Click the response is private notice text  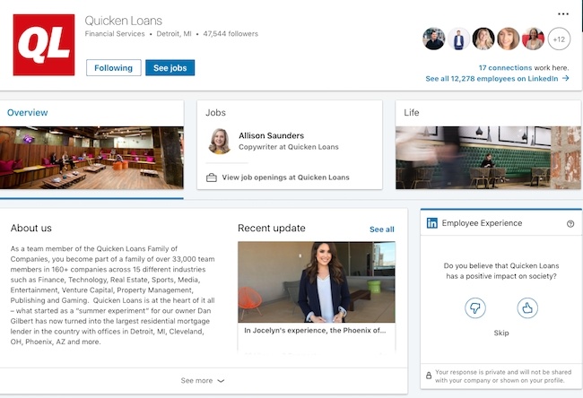coord(503,376)
